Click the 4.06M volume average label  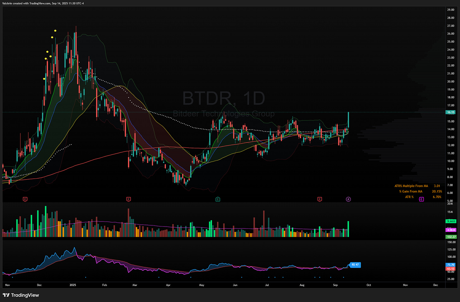click(451, 230)
